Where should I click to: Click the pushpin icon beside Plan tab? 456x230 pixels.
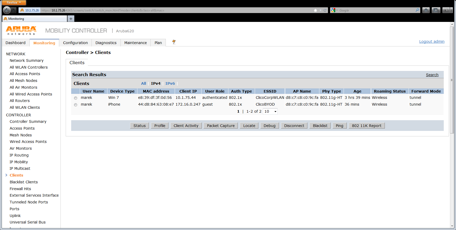coord(174,42)
